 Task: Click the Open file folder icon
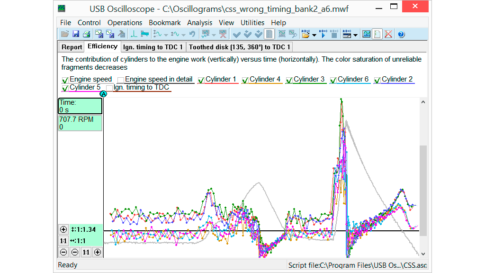point(65,34)
